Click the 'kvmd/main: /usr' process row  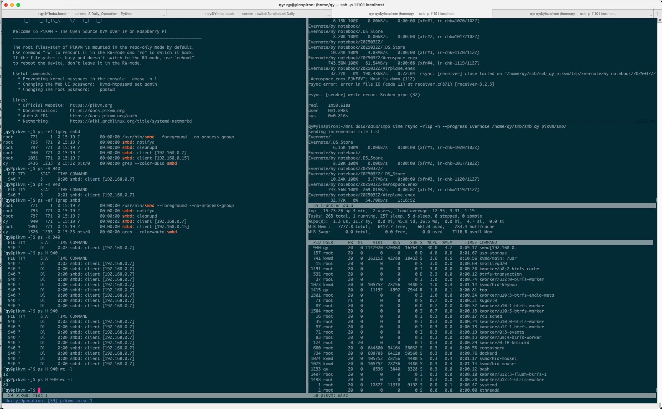415,258
